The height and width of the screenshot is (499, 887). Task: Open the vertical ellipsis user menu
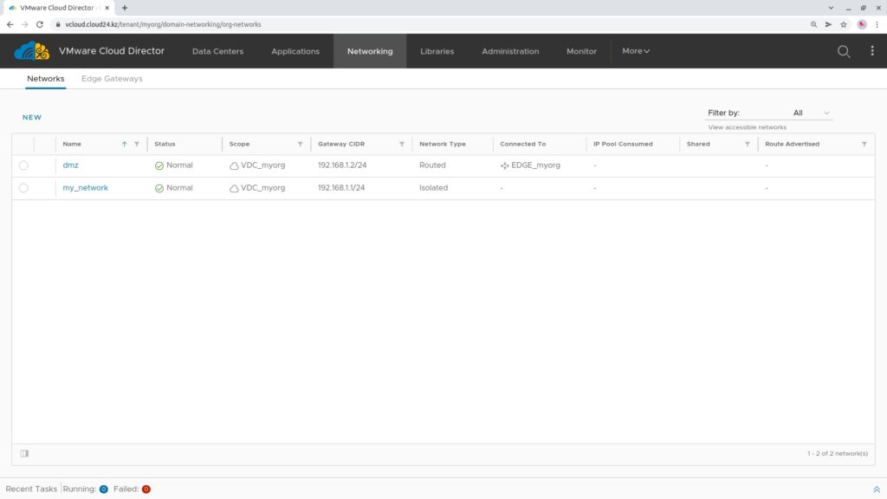[872, 51]
